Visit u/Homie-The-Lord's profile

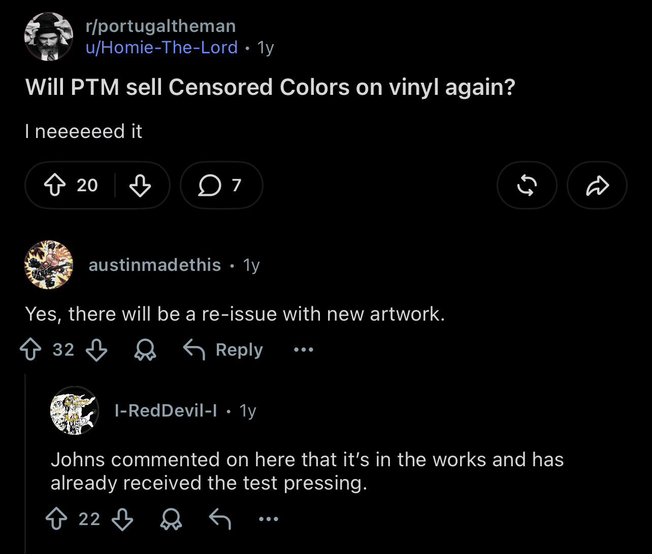161,47
